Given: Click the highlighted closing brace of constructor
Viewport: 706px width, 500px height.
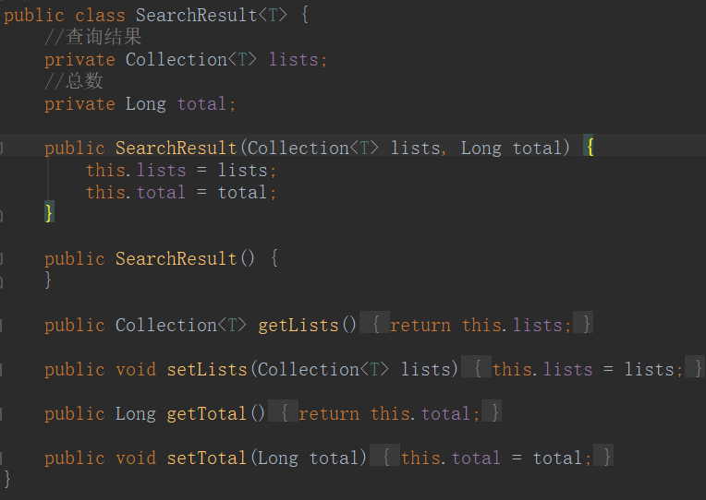Looking at the screenshot, I should pyautogui.click(x=50, y=214).
